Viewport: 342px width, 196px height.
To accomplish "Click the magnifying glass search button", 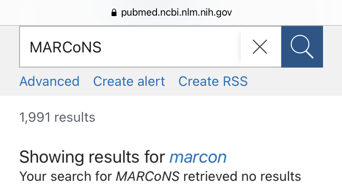I will coord(302,47).
